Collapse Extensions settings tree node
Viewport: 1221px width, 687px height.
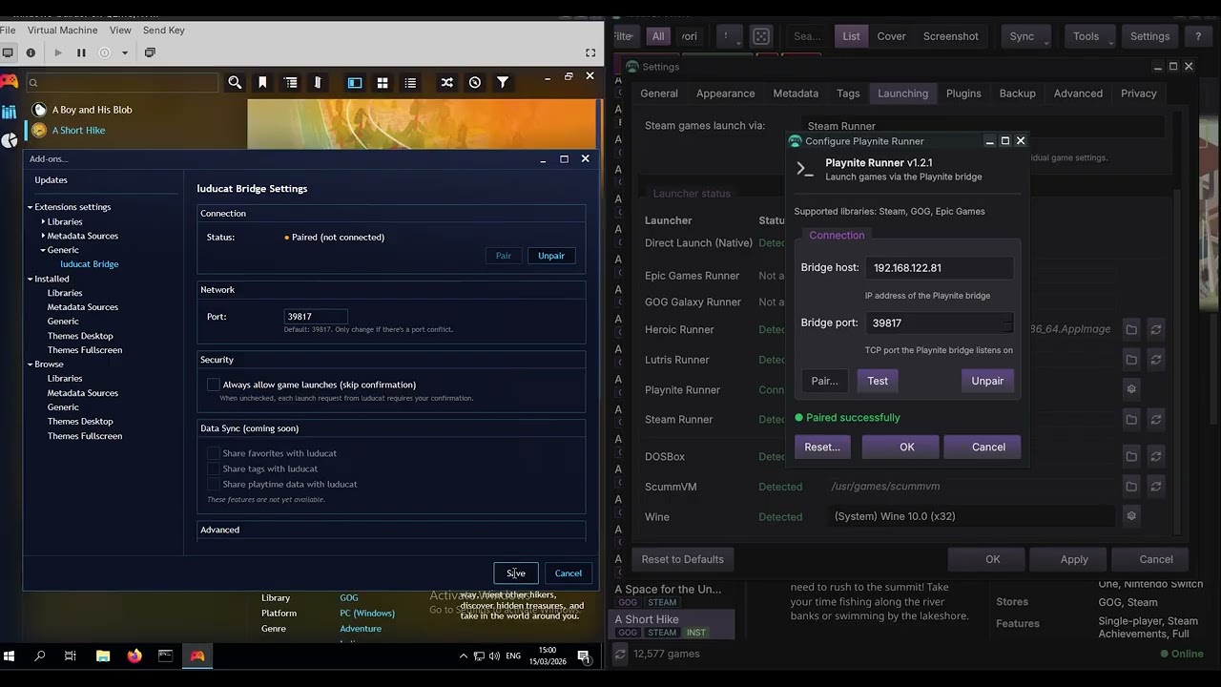coord(30,207)
